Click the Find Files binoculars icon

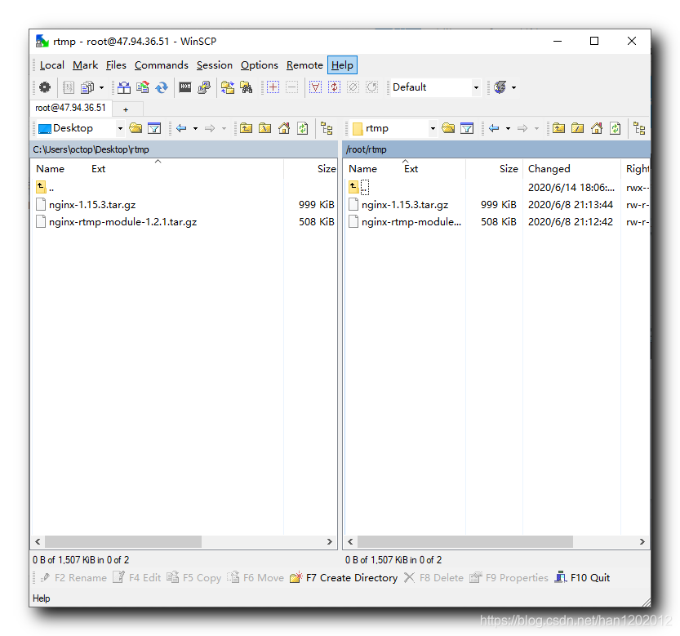pos(247,87)
